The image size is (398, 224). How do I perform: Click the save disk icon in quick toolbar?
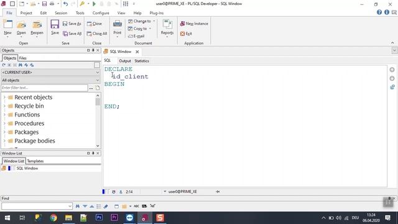click(x=44, y=4)
